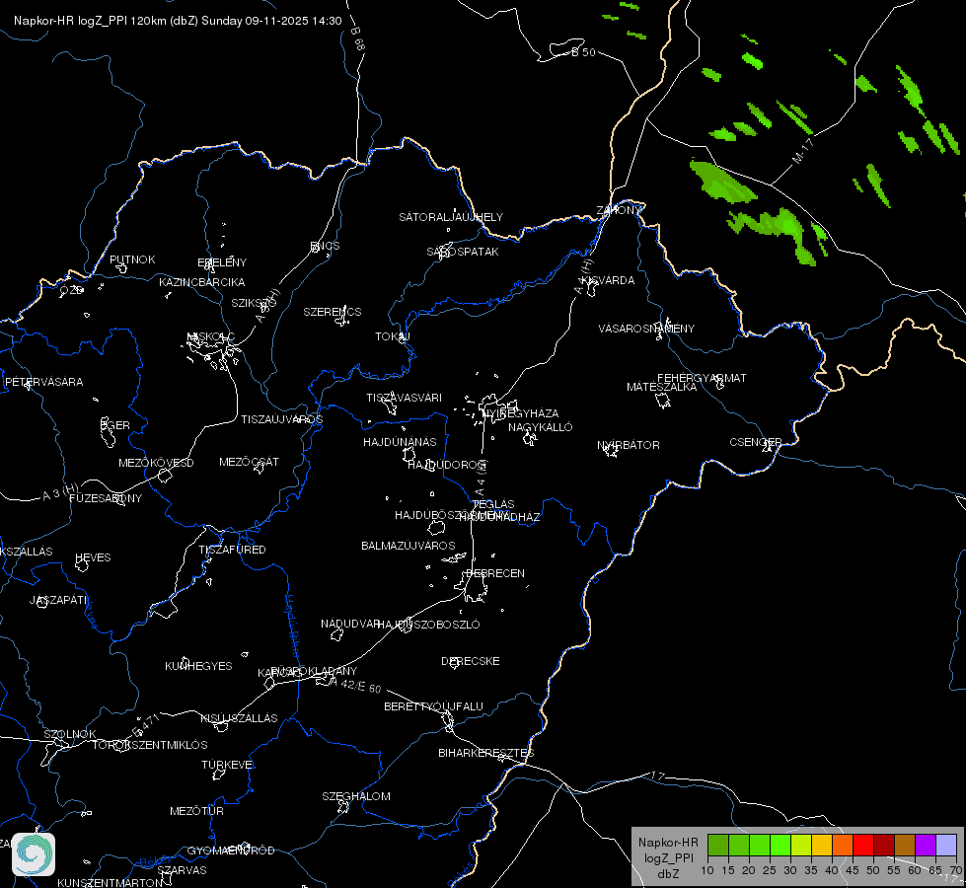Click the MEZOCSAT town label

click(x=249, y=462)
